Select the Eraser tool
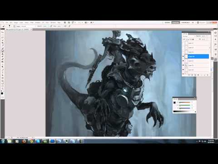 pyautogui.click(x=2, y=59)
